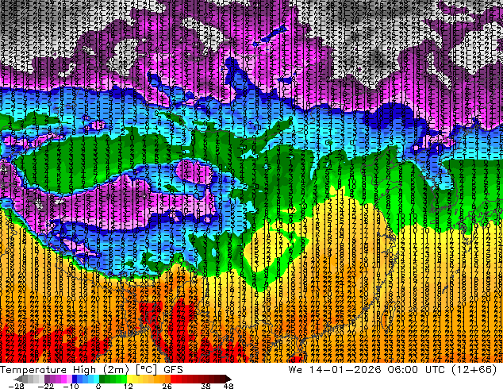This screenshot has height=389, width=503.
Task: Click the date '14-01-2026' text
Action: 345,370
